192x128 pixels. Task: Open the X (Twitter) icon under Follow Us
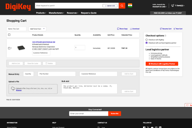pos(148,127)
